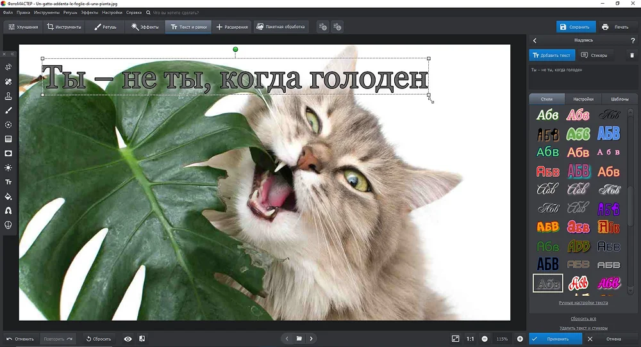641x347 pixels.
Task: Choose the paint bucket fill tool
Action: [8, 197]
